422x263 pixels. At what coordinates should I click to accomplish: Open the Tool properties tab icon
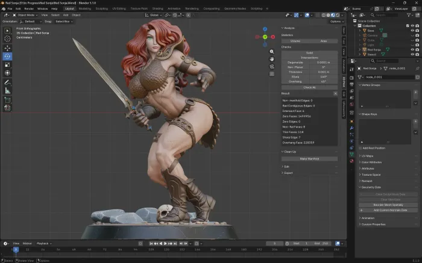tap(351, 69)
